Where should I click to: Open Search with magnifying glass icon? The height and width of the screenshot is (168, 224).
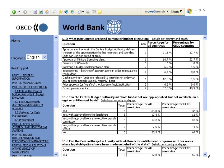54,12
